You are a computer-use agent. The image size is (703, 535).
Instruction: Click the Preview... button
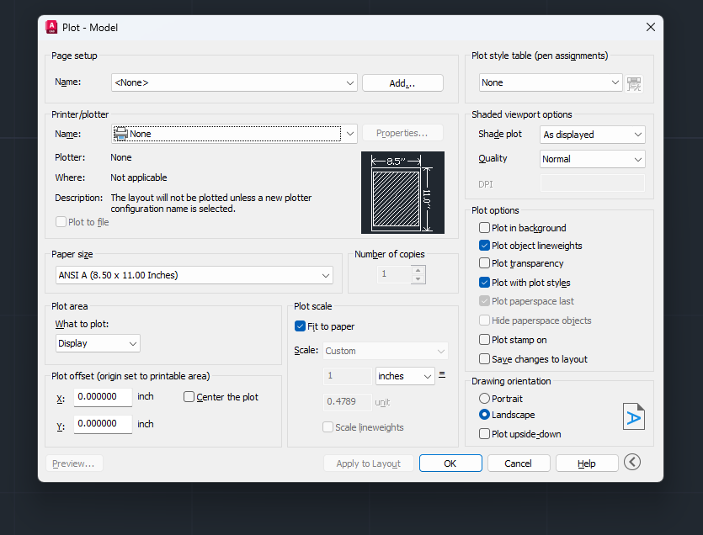pyautogui.click(x=74, y=463)
